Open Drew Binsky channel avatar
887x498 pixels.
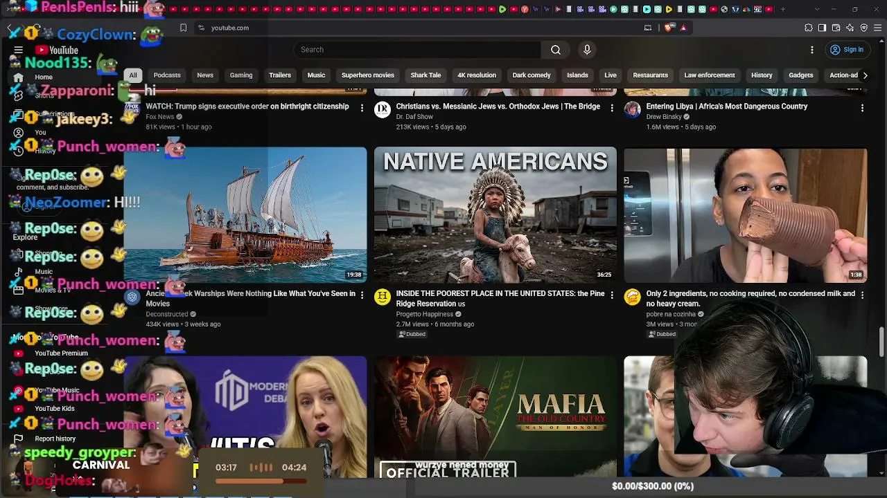633,109
